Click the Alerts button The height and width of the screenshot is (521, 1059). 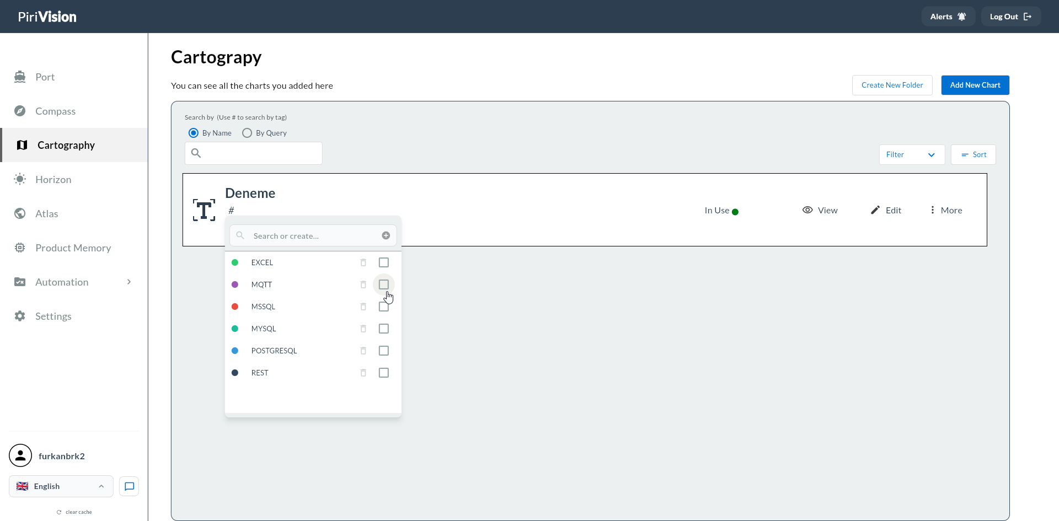click(948, 17)
